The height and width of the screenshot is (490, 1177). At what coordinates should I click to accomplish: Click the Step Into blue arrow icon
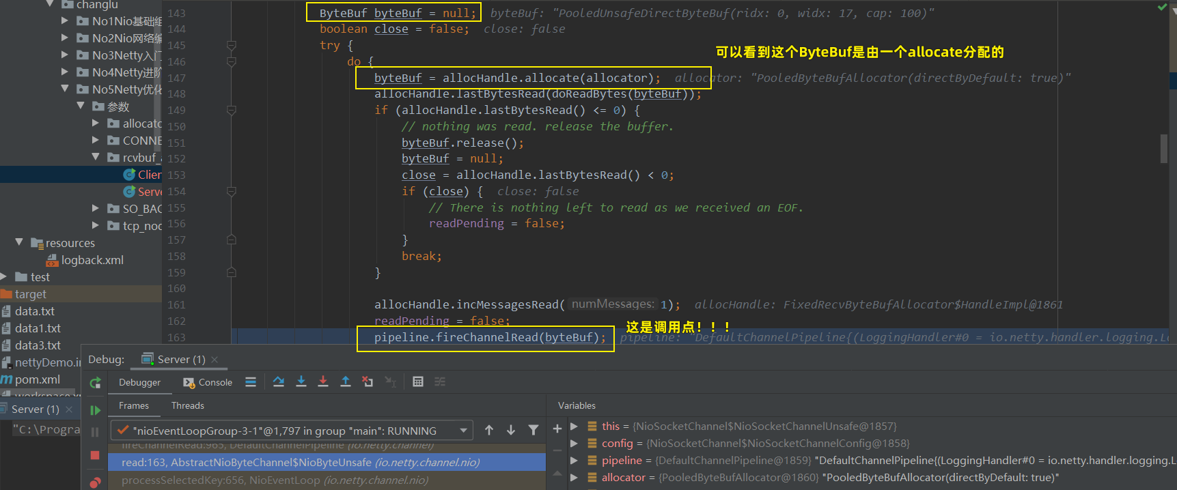(301, 382)
